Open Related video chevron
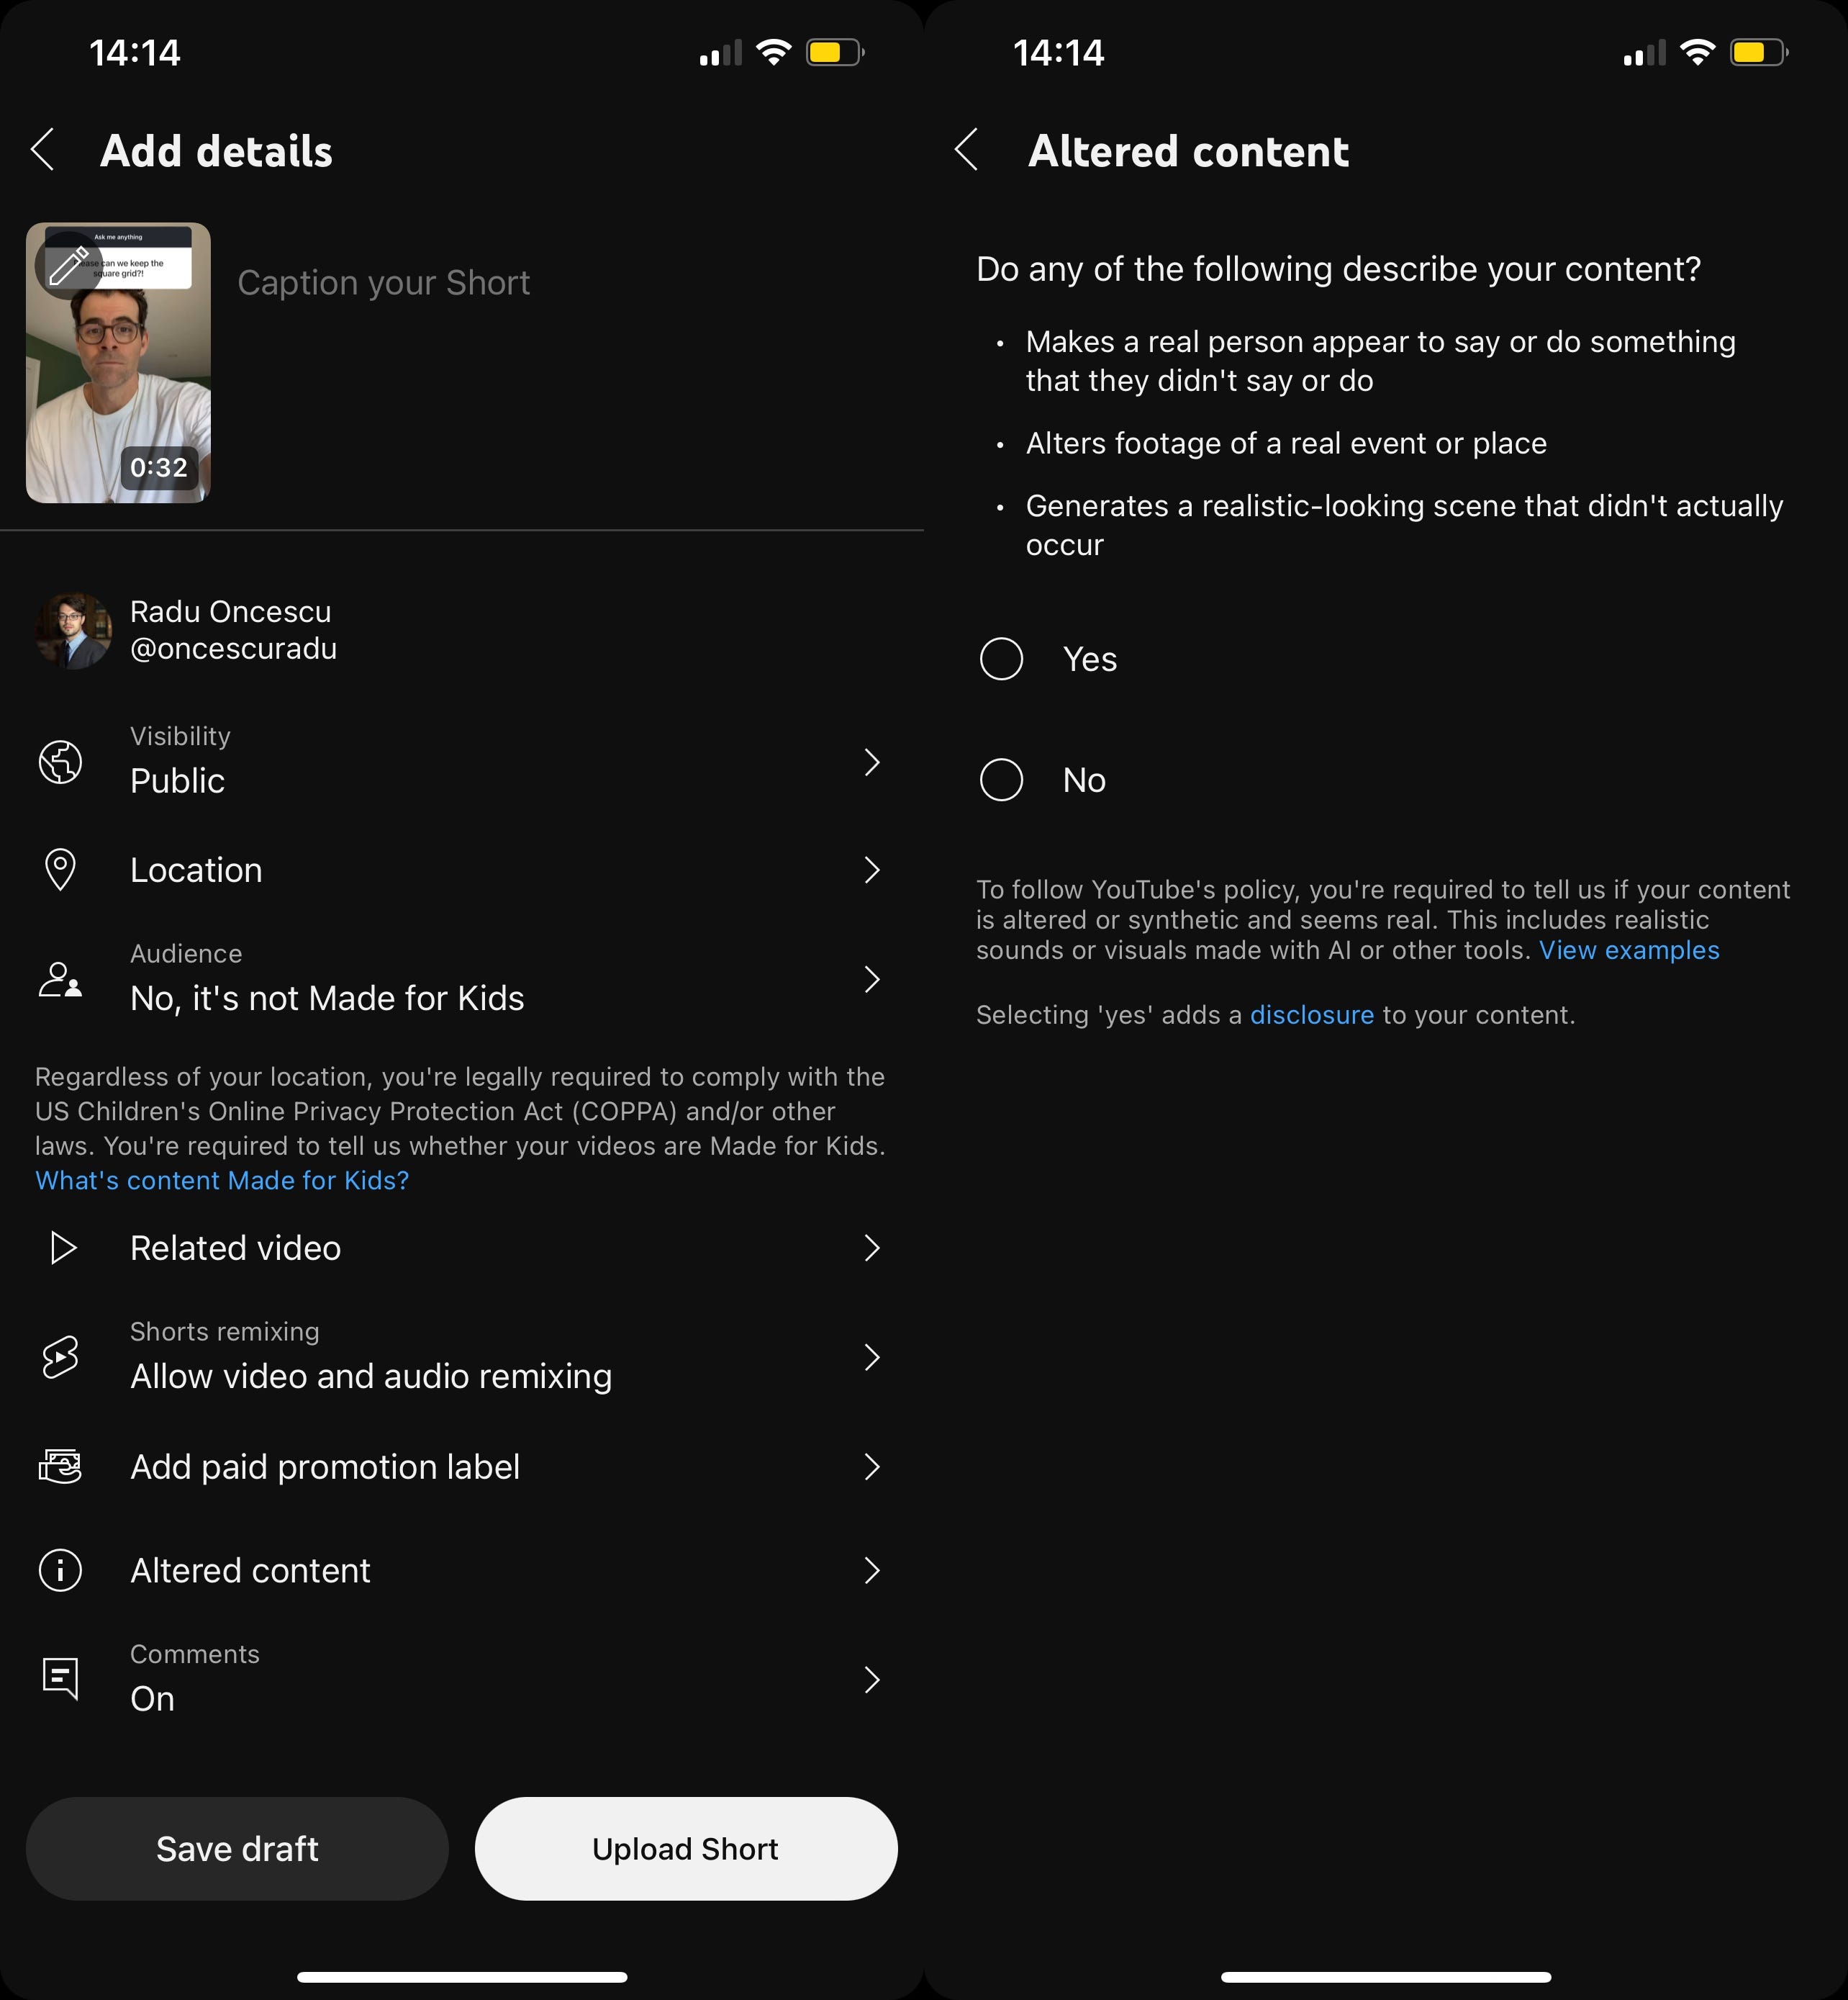 click(x=872, y=1248)
